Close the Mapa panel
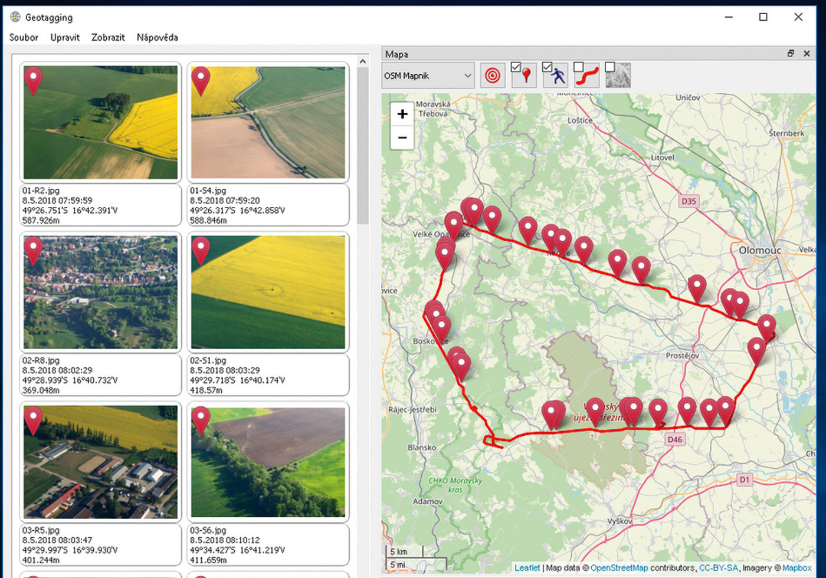 pos(807,54)
